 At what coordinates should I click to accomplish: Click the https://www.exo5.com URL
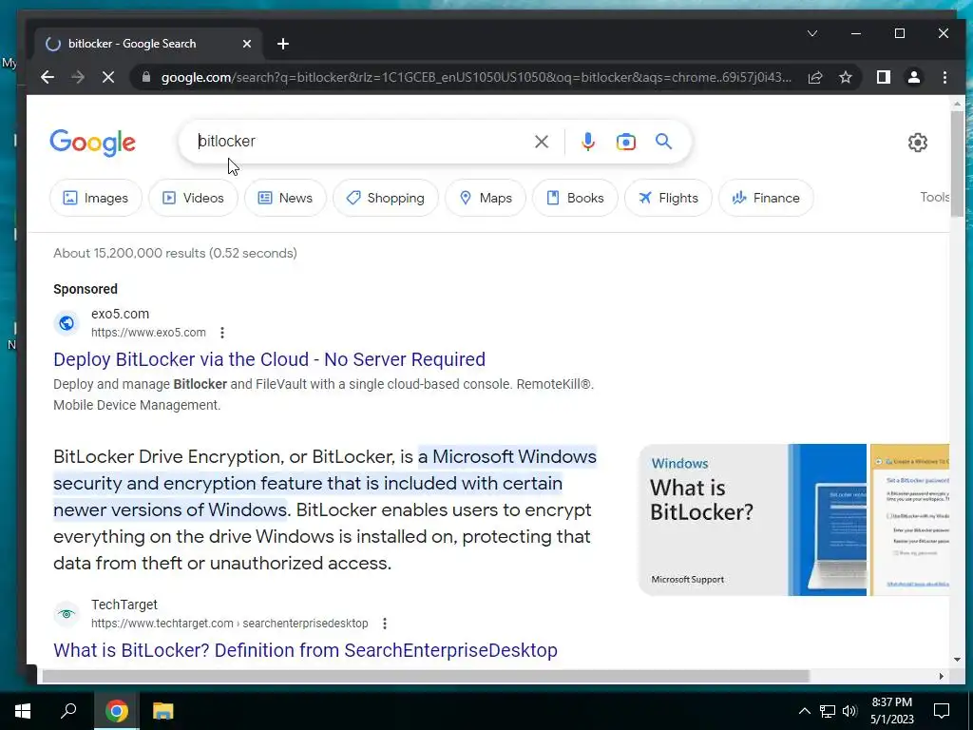pos(148,333)
